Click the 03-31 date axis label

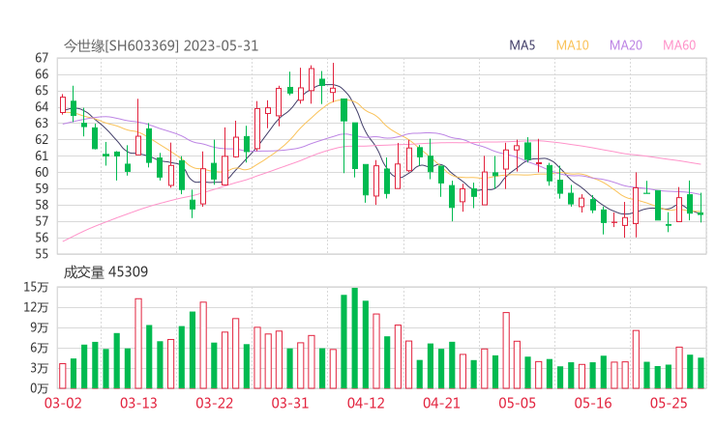pos(290,403)
